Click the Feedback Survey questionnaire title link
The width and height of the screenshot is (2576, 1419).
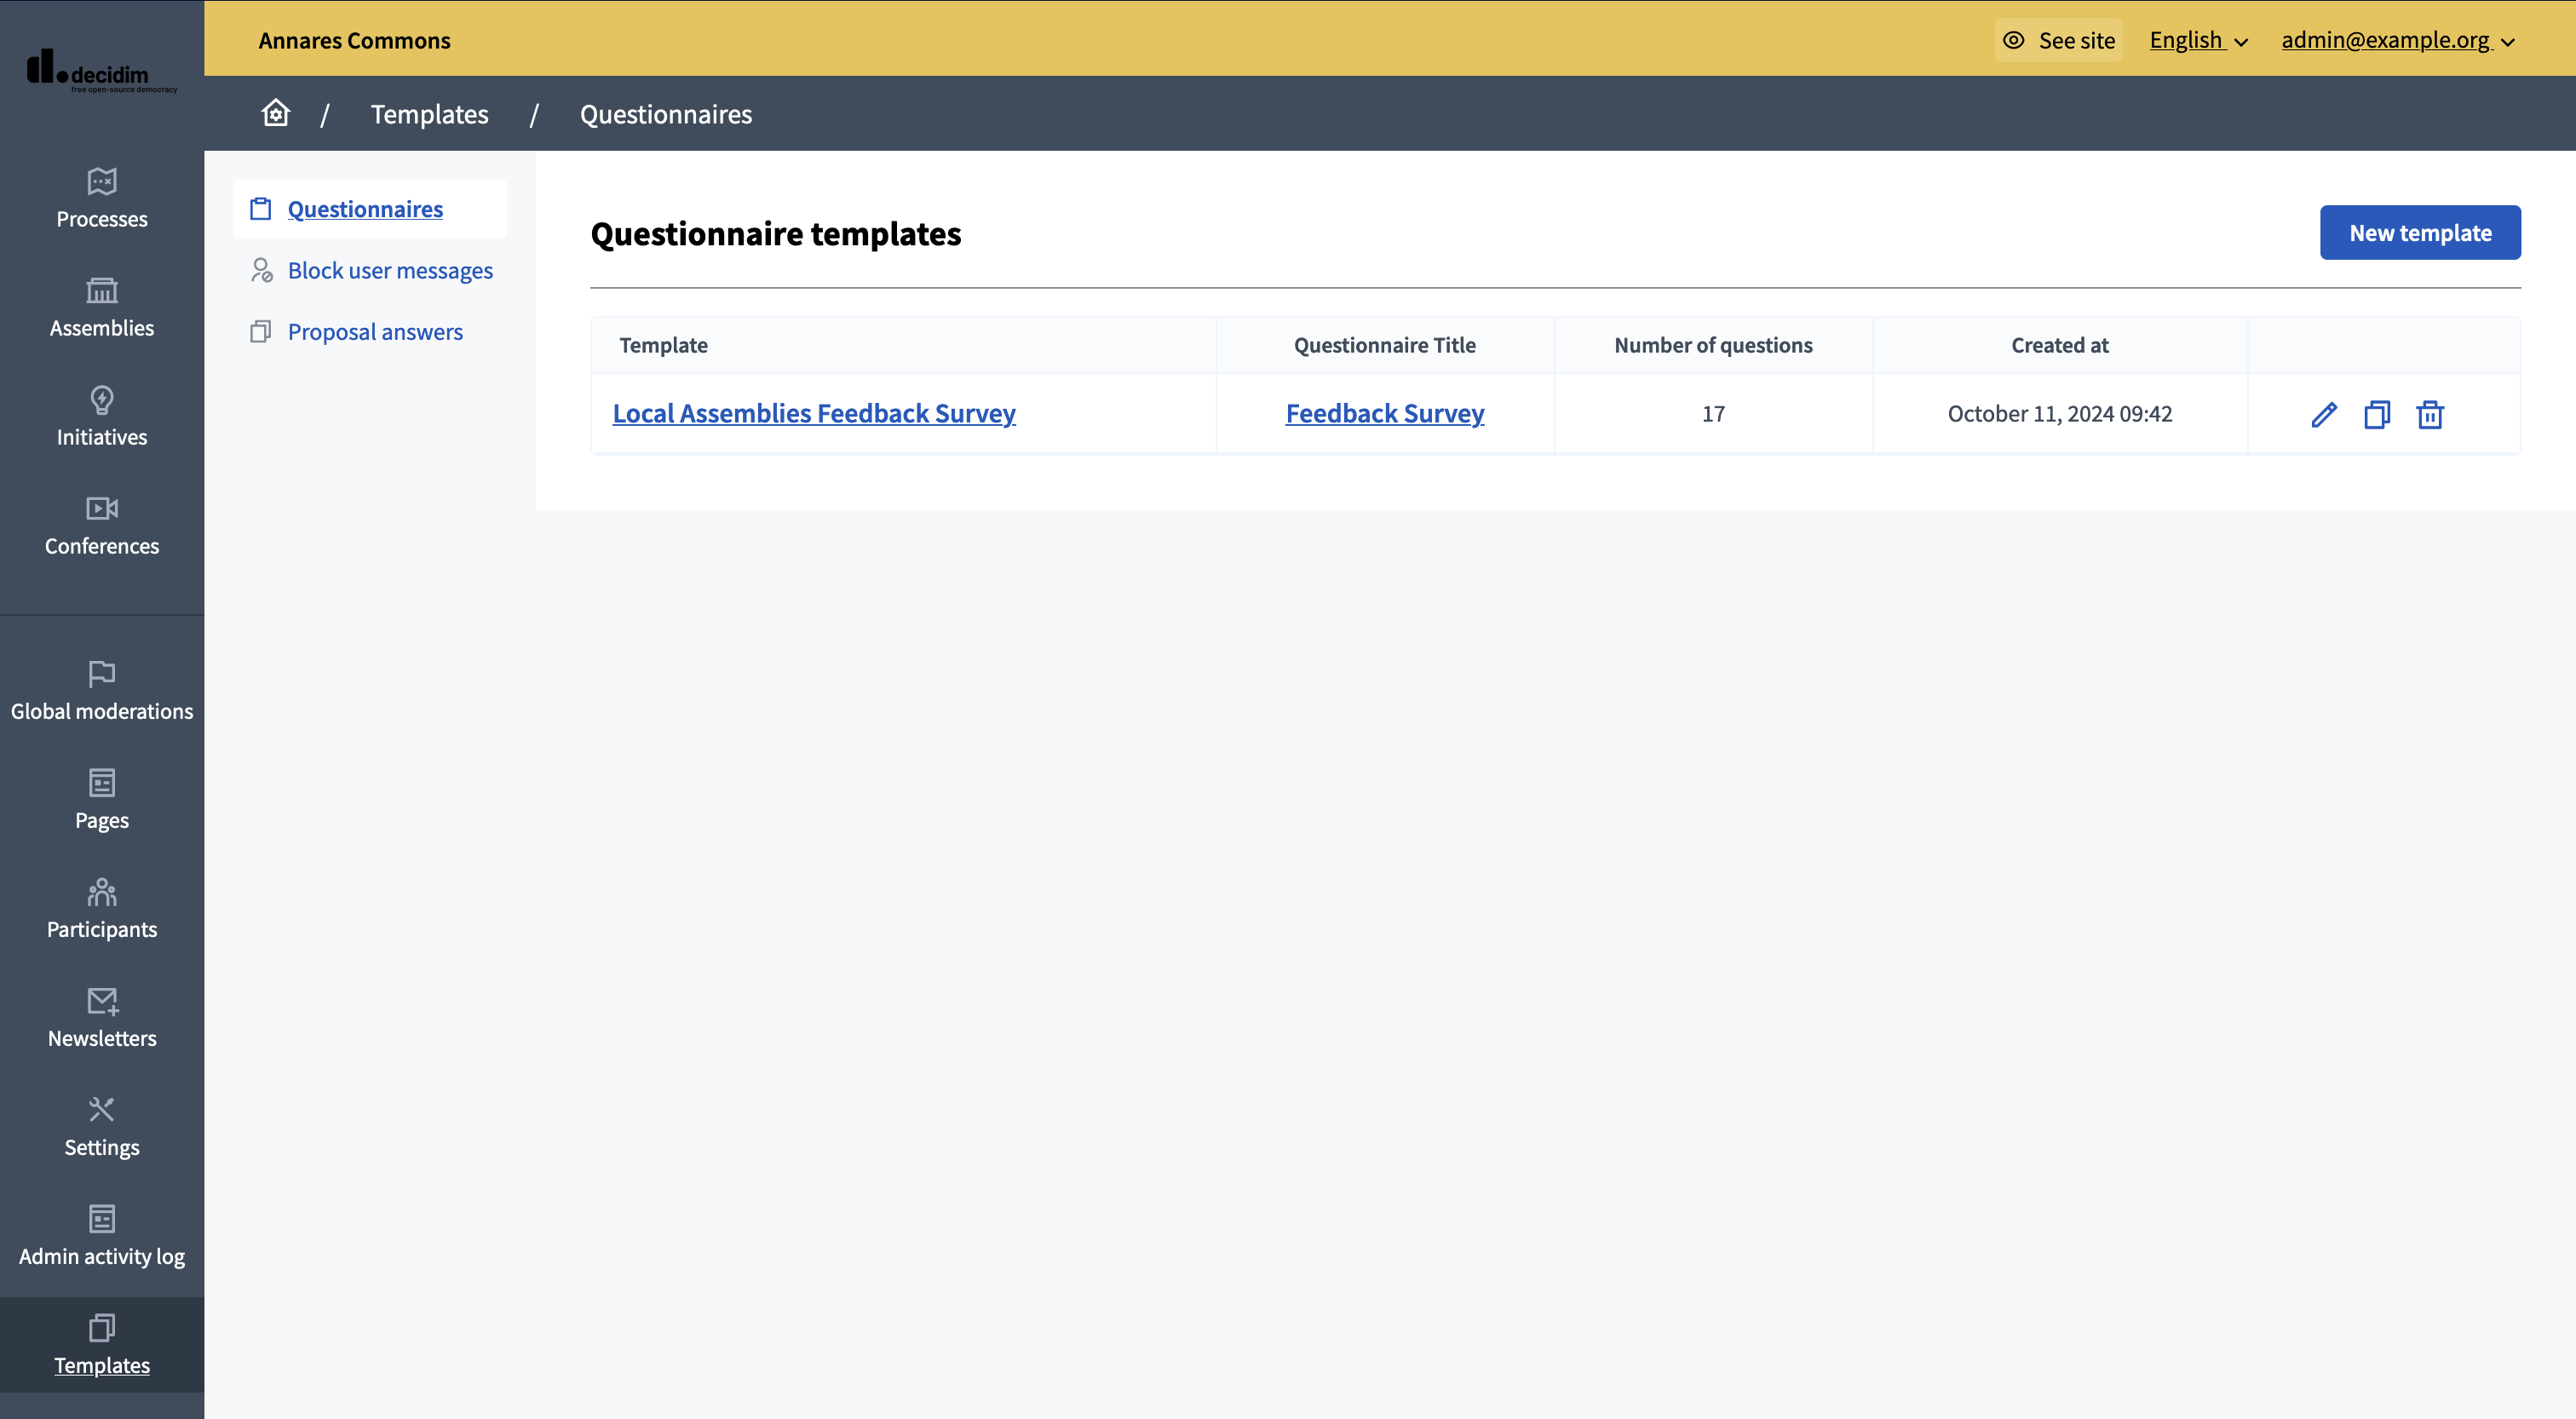pyautogui.click(x=1384, y=412)
